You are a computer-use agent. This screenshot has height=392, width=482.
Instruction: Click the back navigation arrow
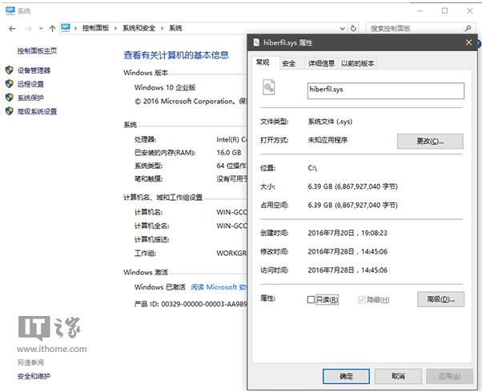(12, 28)
